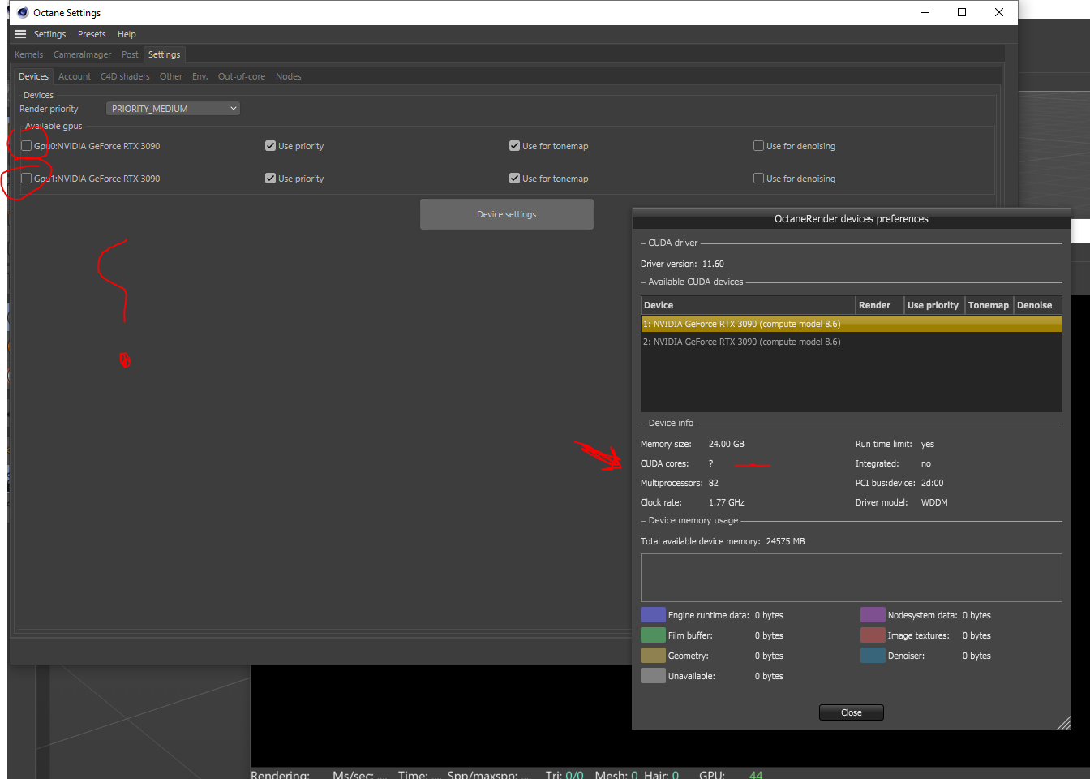The height and width of the screenshot is (779, 1090).
Task: Close the Octane Settings window
Action: (999, 12)
